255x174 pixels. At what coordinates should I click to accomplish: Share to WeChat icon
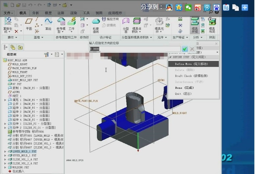coord(188,8)
